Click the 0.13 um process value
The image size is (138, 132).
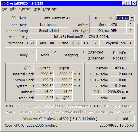pos(99,18)
